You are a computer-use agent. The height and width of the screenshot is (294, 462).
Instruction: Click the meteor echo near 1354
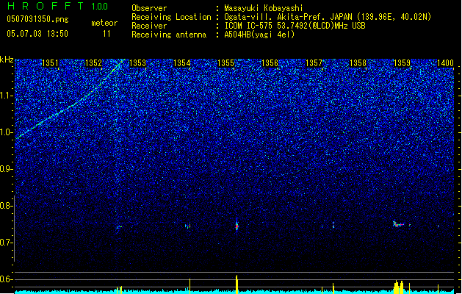coord(188,226)
